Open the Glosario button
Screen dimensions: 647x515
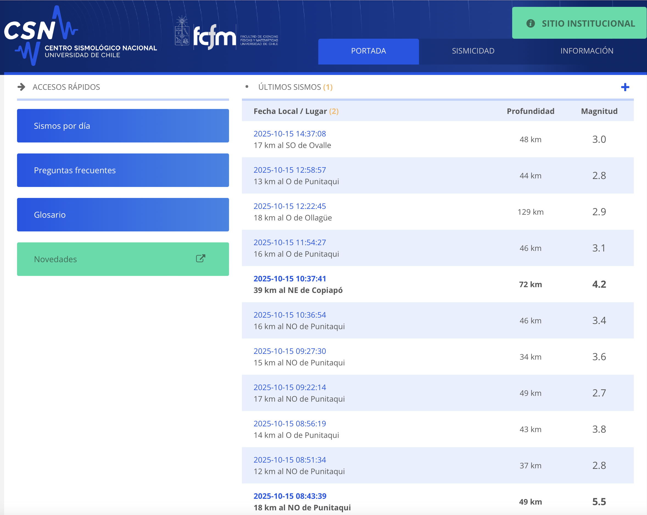(123, 214)
